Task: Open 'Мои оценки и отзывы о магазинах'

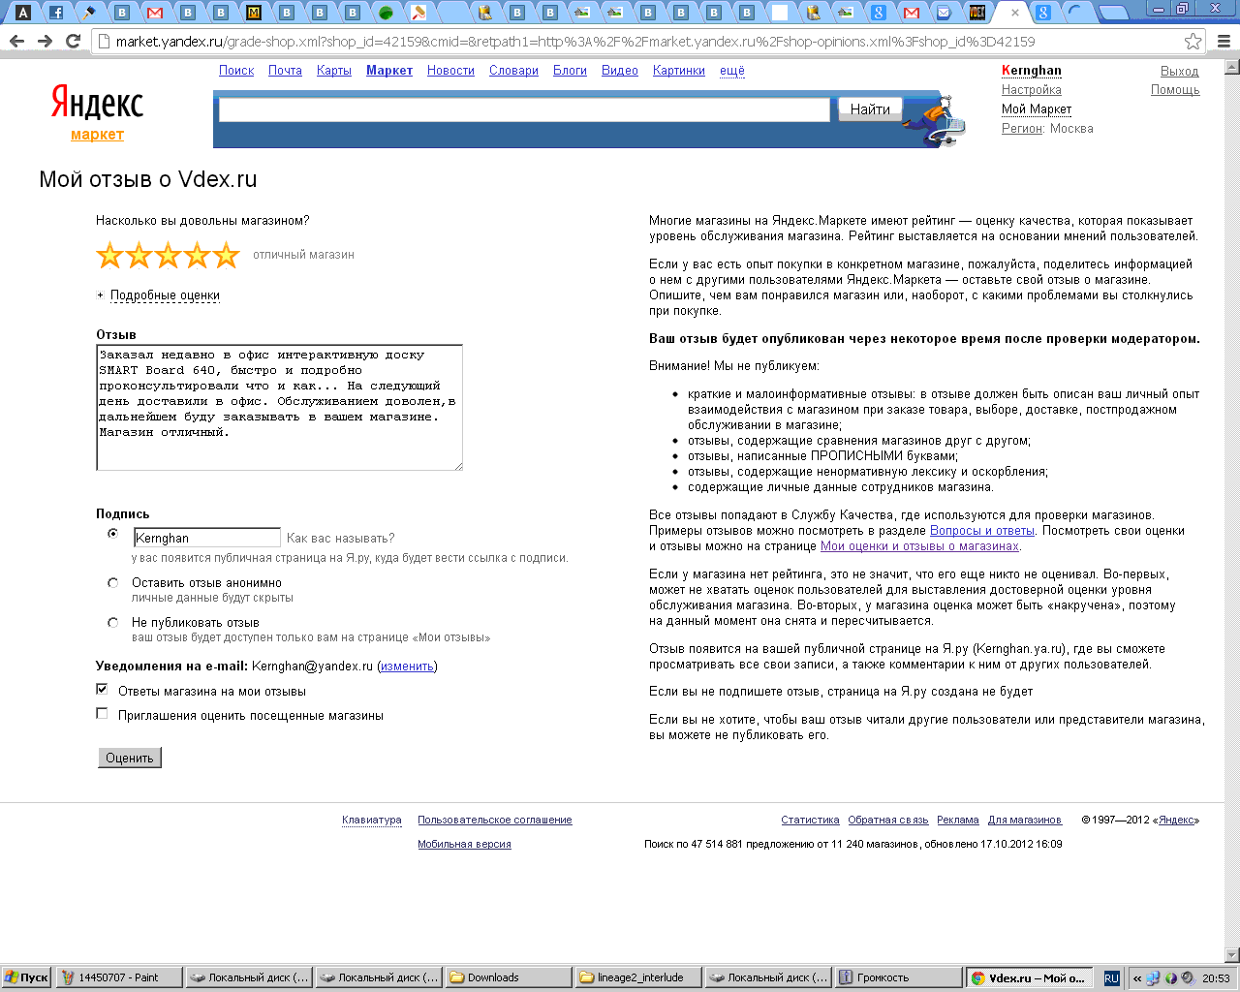Action: (x=919, y=546)
